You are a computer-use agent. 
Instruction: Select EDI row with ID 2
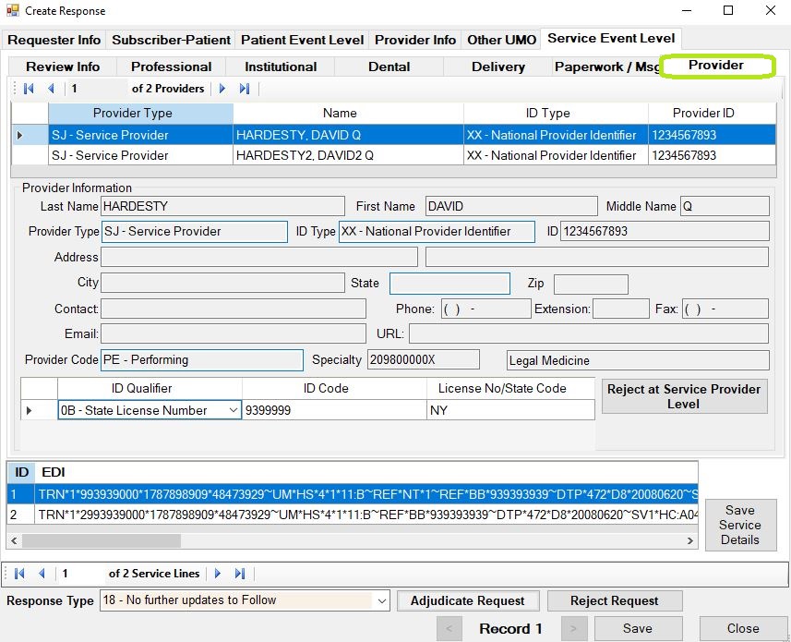click(x=352, y=515)
